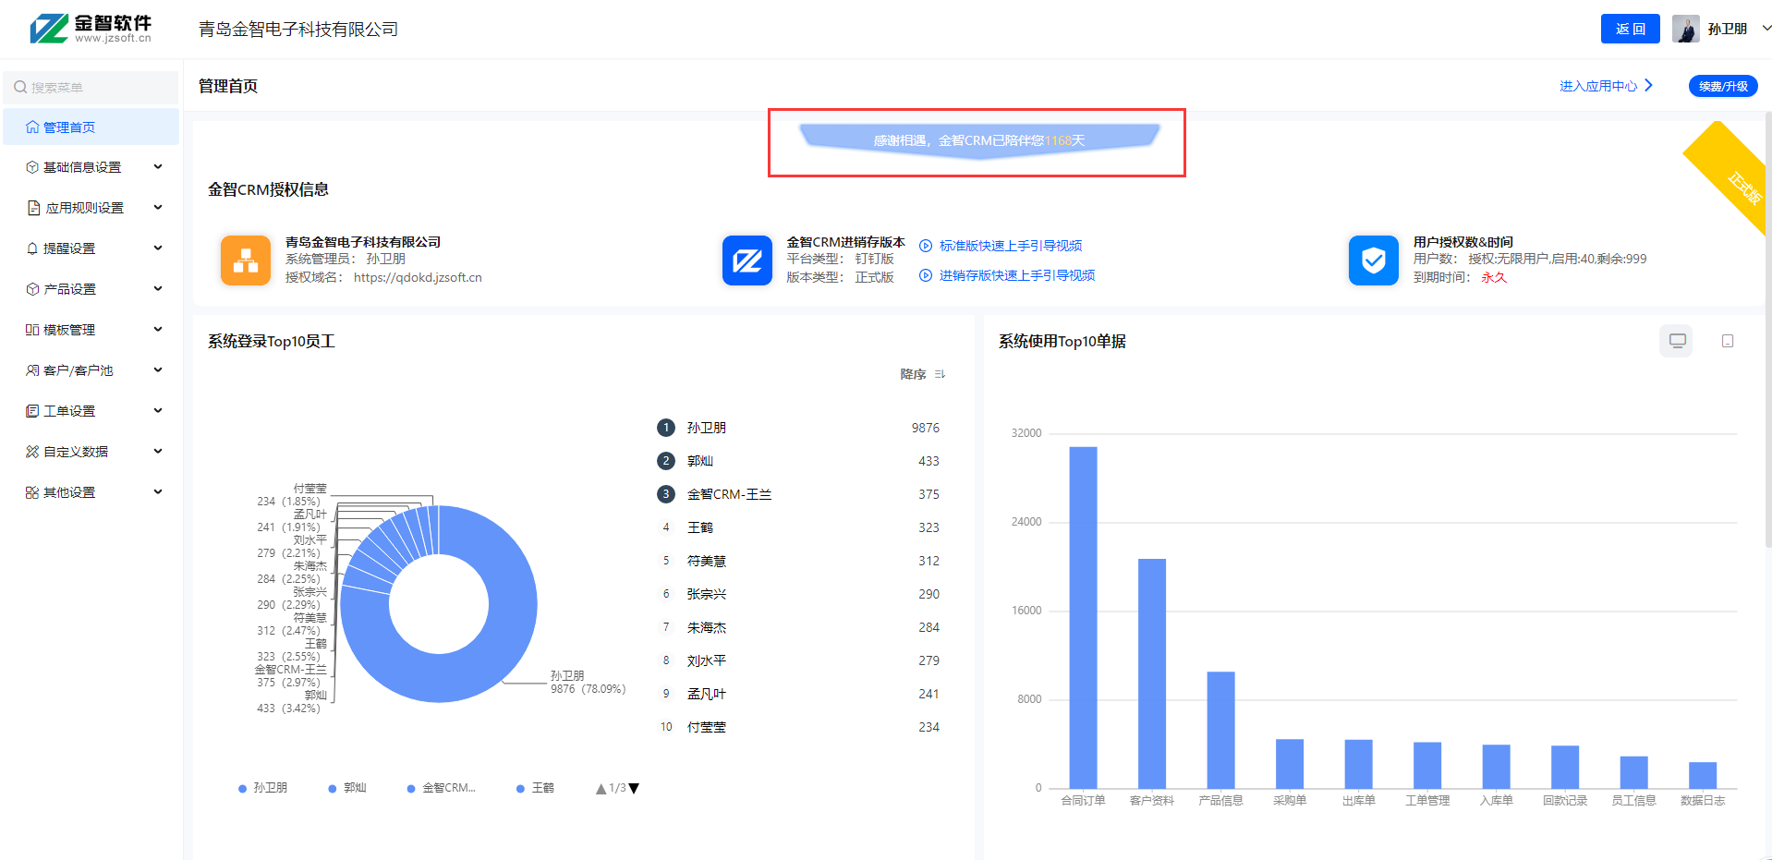Toggle 王鹤 series in pie legend
The height and width of the screenshot is (860, 1772).
[x=535, y=788]
